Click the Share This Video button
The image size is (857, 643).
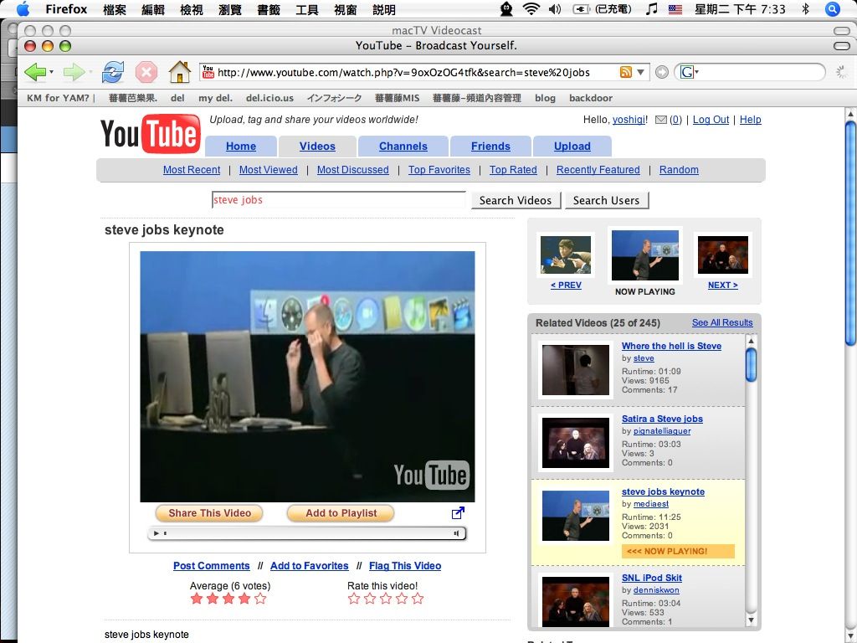click(x=209, y=513)
